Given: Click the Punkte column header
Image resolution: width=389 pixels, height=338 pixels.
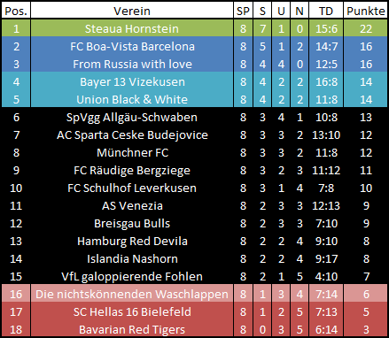Looking at the screenshot, I should pos(366,11).
